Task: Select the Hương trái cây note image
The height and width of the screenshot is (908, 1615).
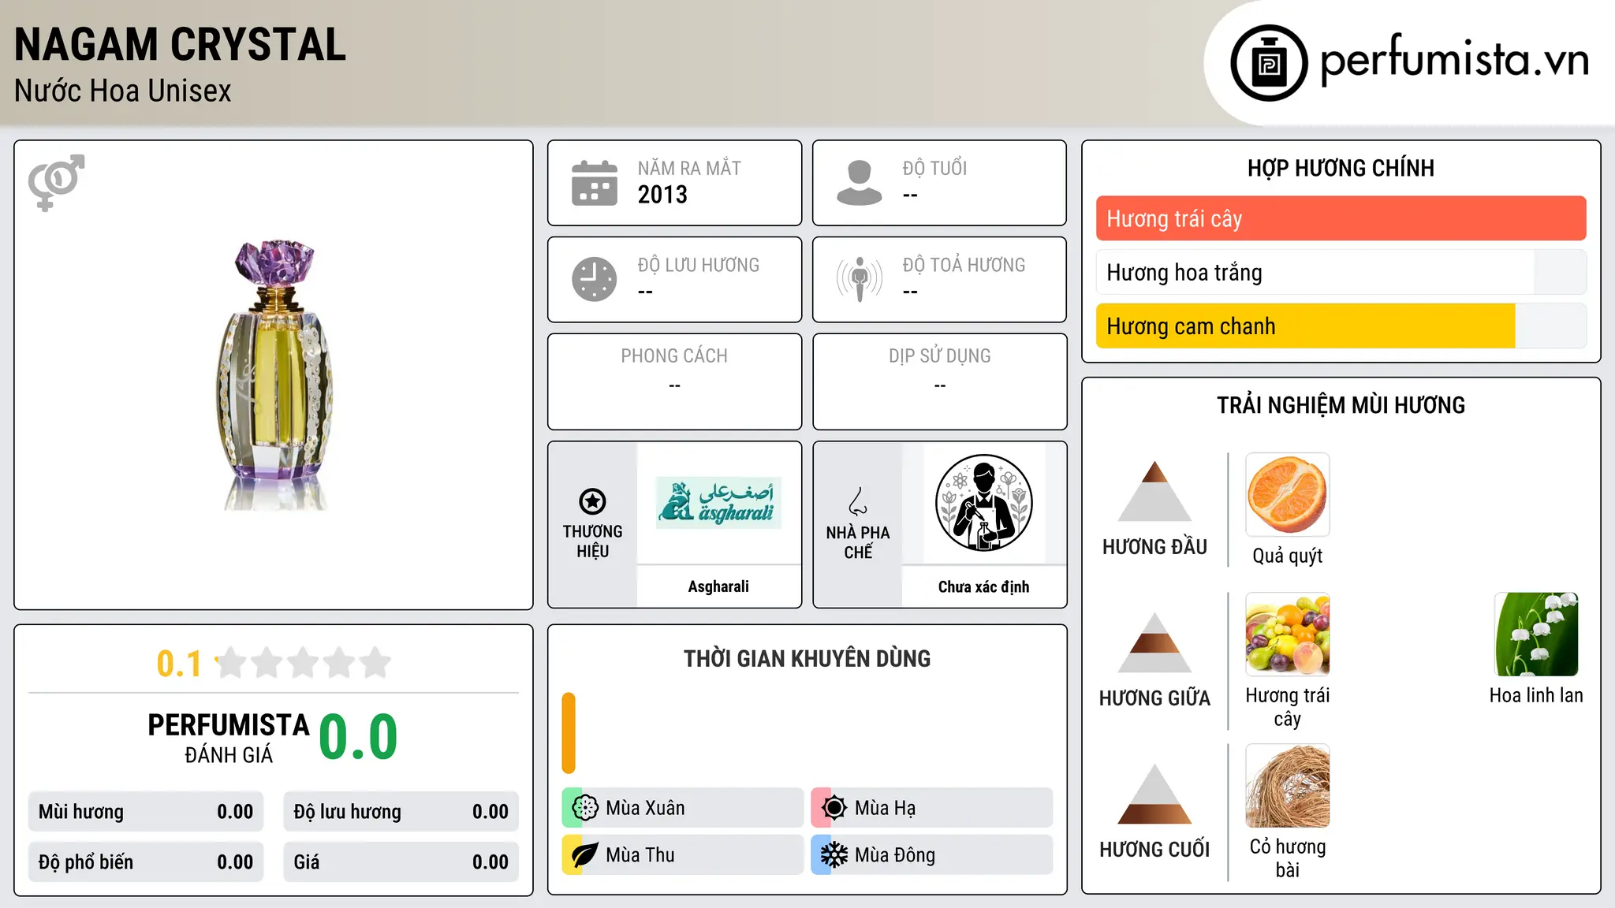Action: 1288,634
